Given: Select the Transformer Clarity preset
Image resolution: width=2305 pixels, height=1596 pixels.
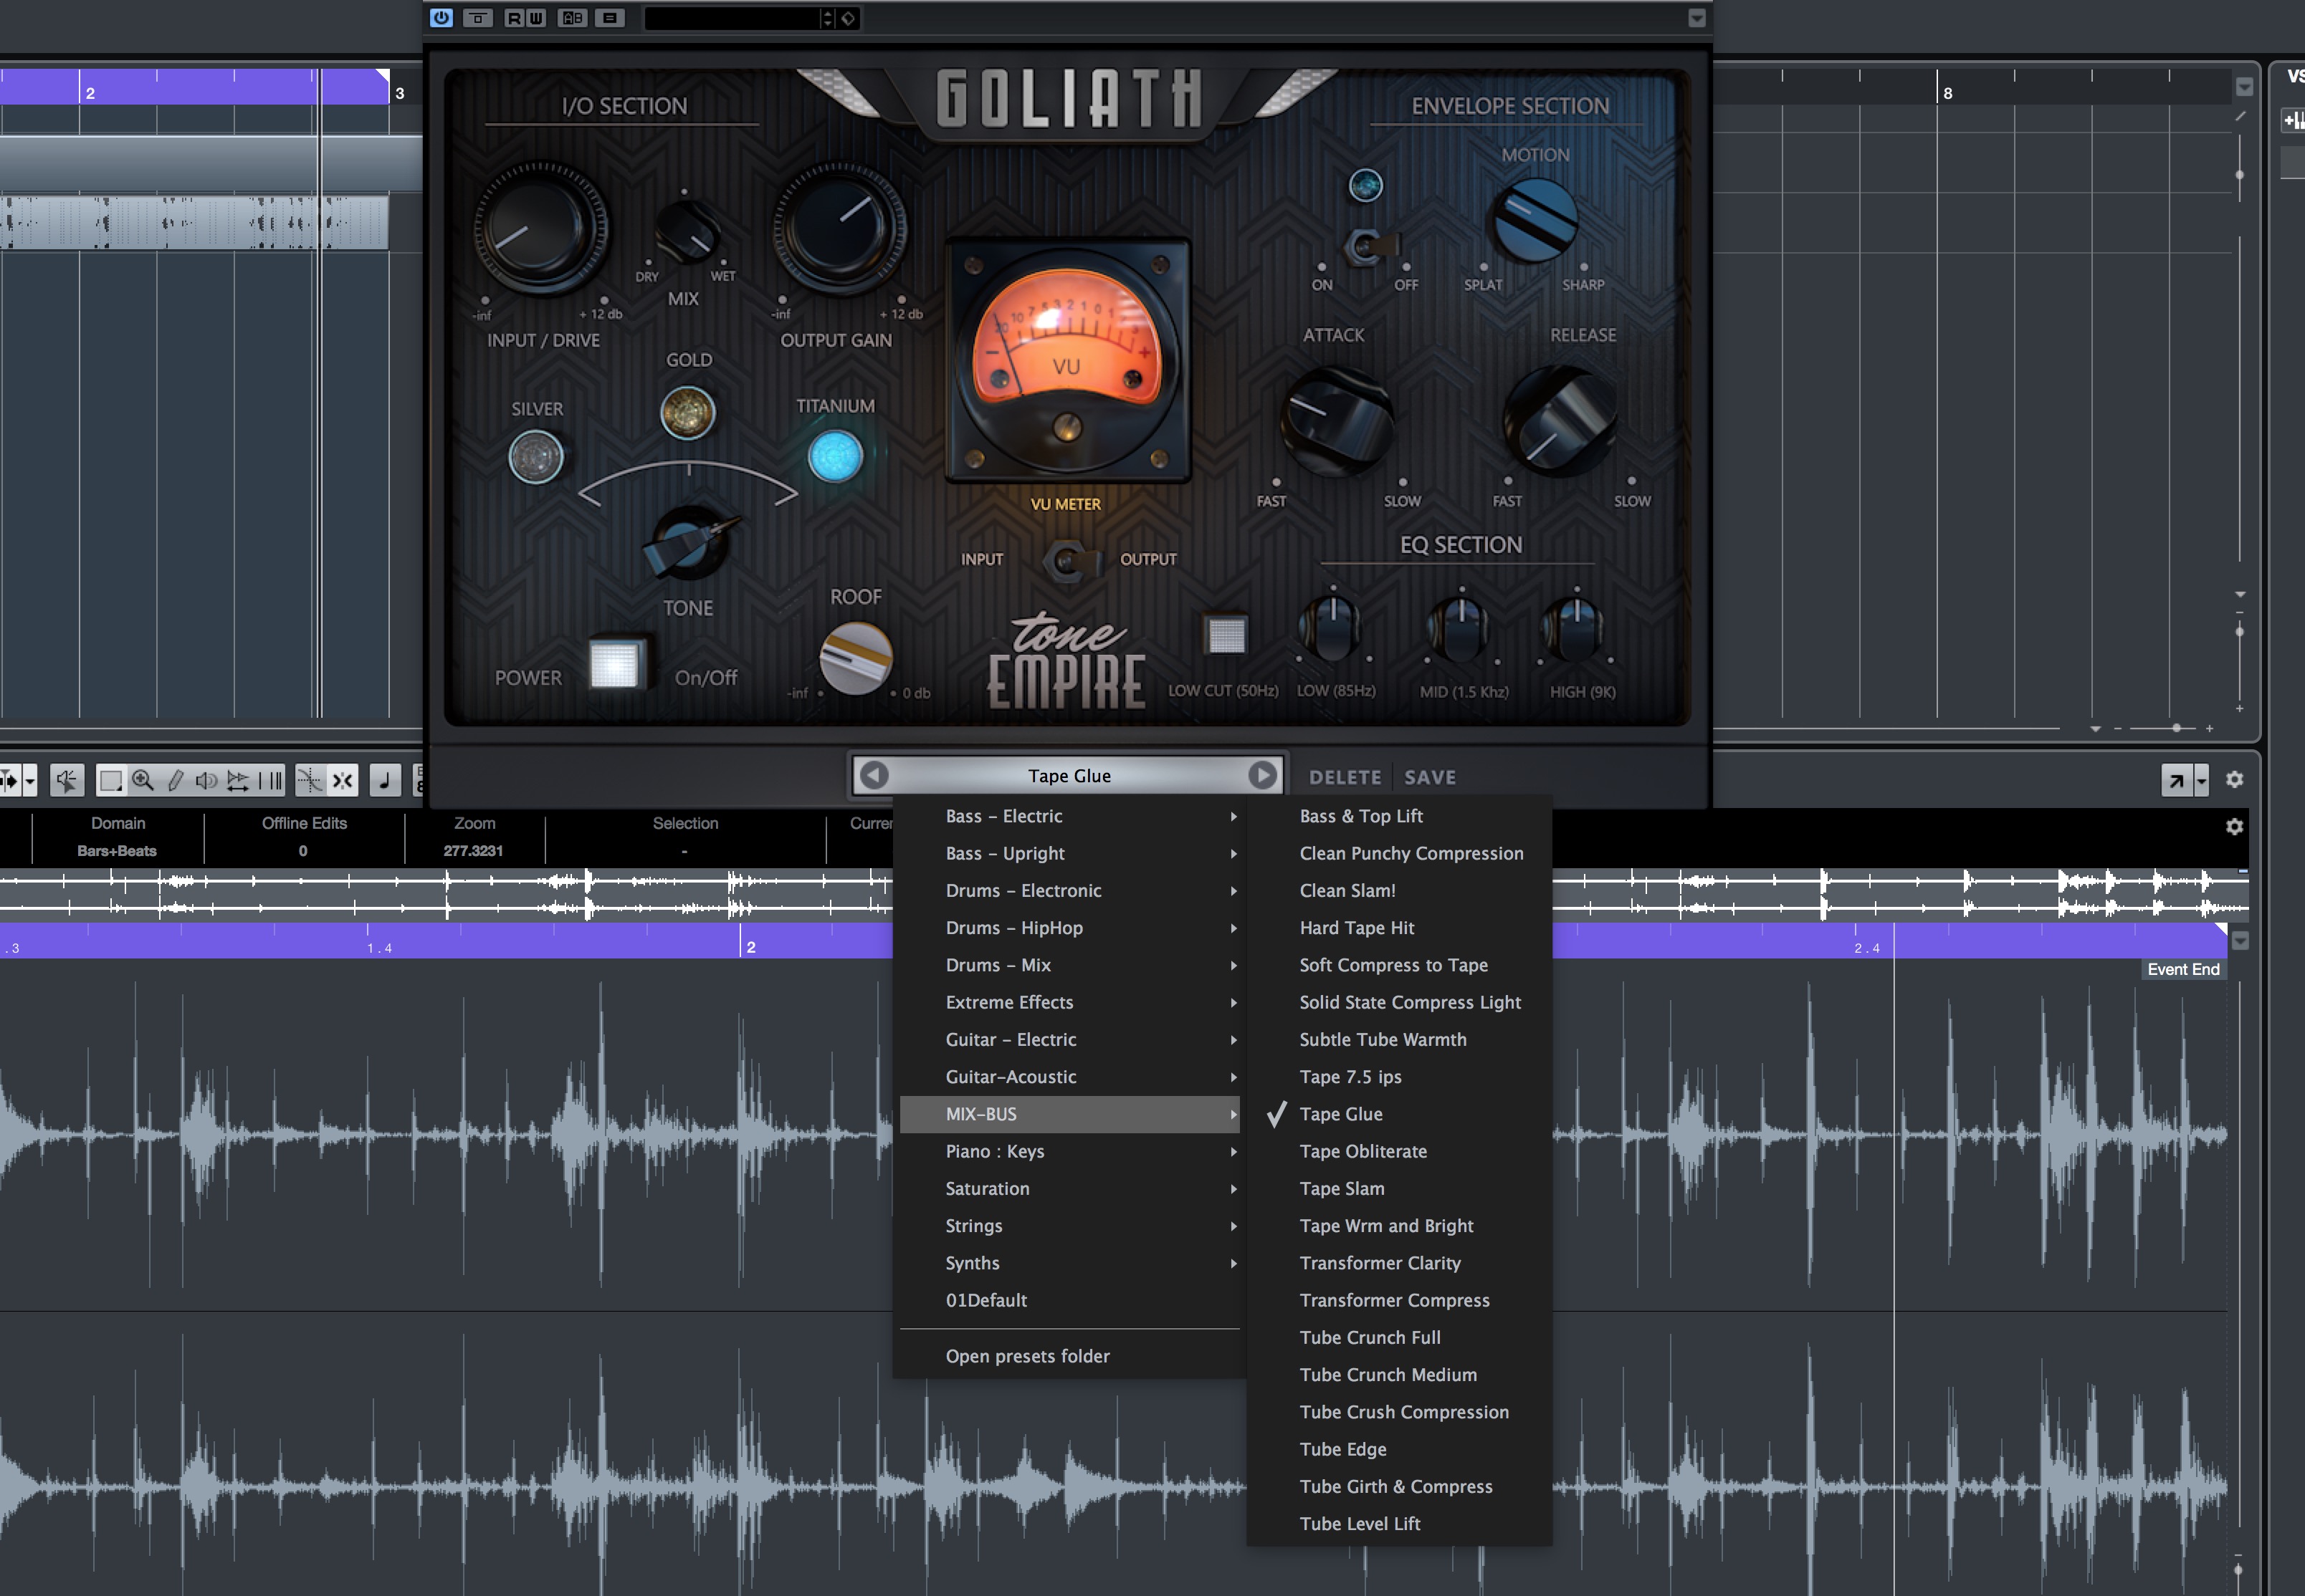Looking at the screenshot, I should [x=1400, y=1263].
